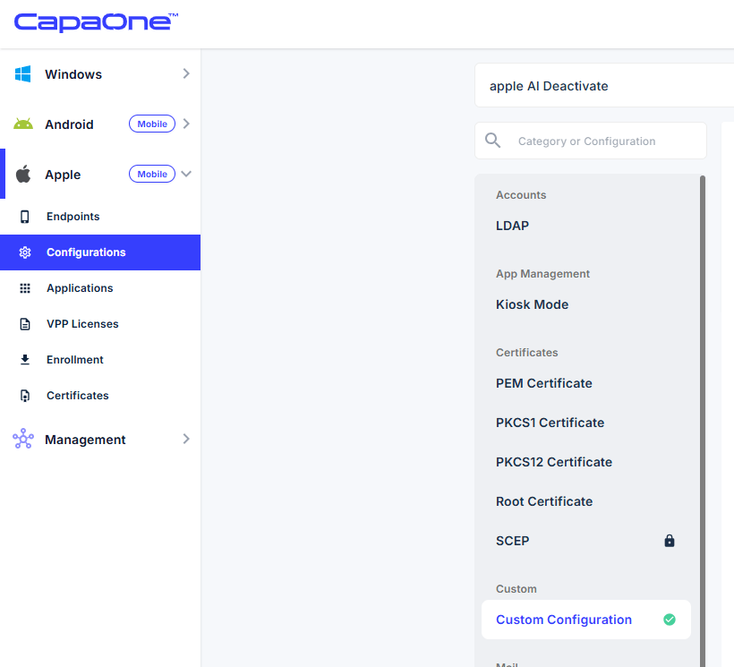
Task: Click the Mobile badge next to Android
Action: 152,124
